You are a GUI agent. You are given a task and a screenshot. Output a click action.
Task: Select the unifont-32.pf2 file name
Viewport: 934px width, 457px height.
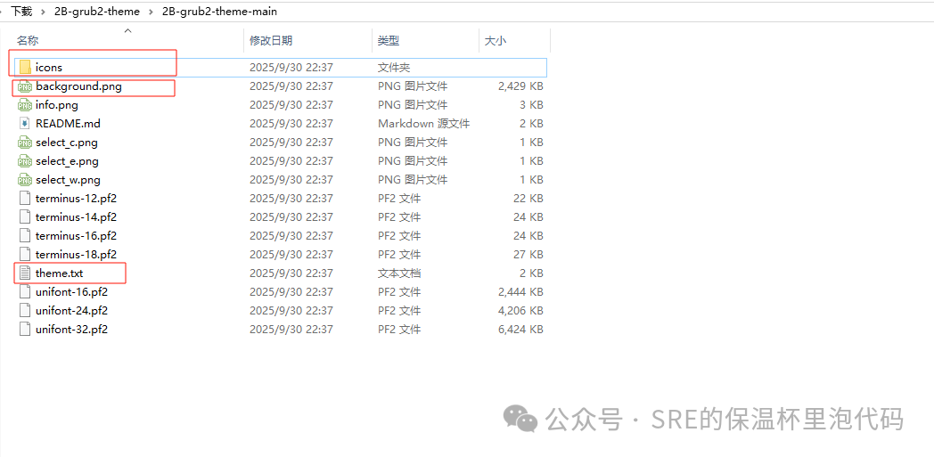(71, 329)
